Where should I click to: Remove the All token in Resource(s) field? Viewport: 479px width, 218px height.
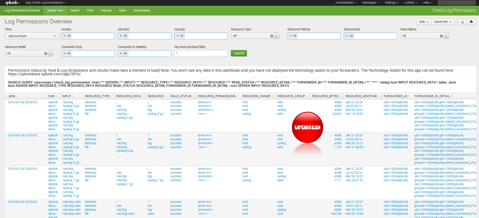(347, 36)
